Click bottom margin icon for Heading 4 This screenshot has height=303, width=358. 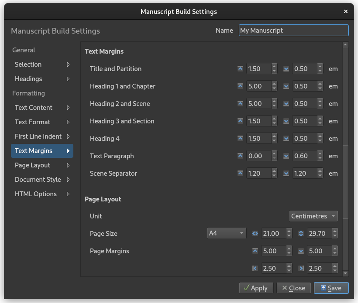click(x=286, y=138)
